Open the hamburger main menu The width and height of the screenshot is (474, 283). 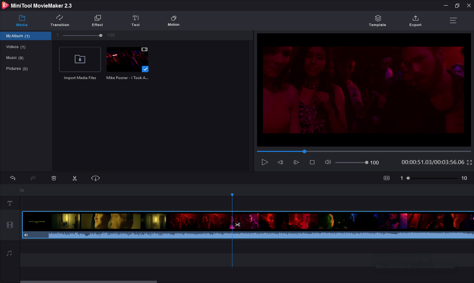(453, 20)
